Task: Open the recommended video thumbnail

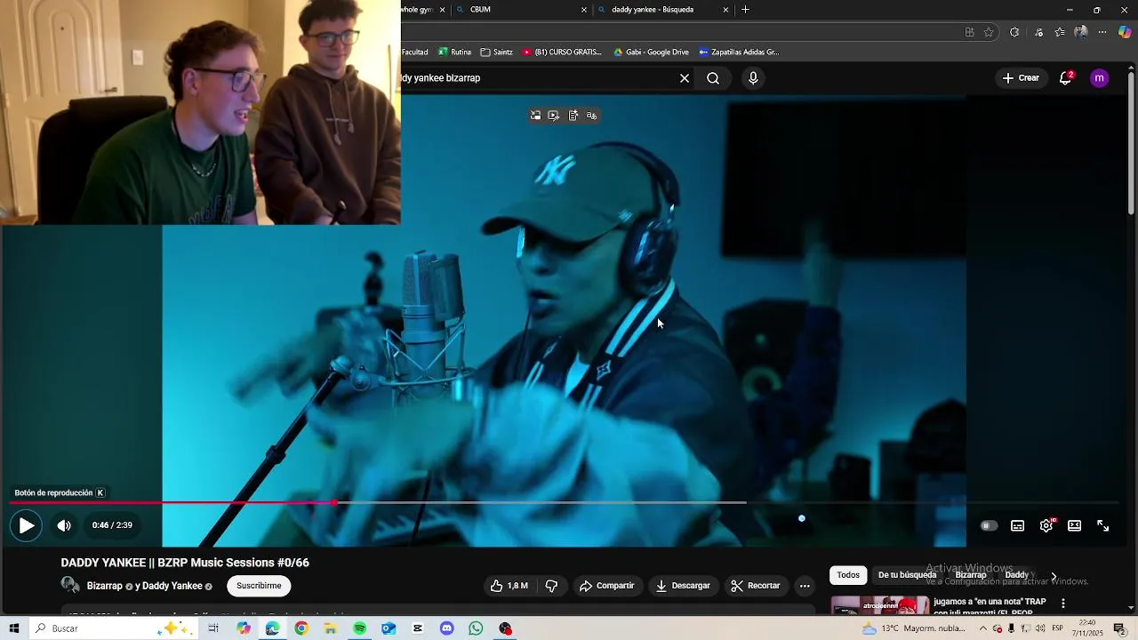Action: click(879, 605)
